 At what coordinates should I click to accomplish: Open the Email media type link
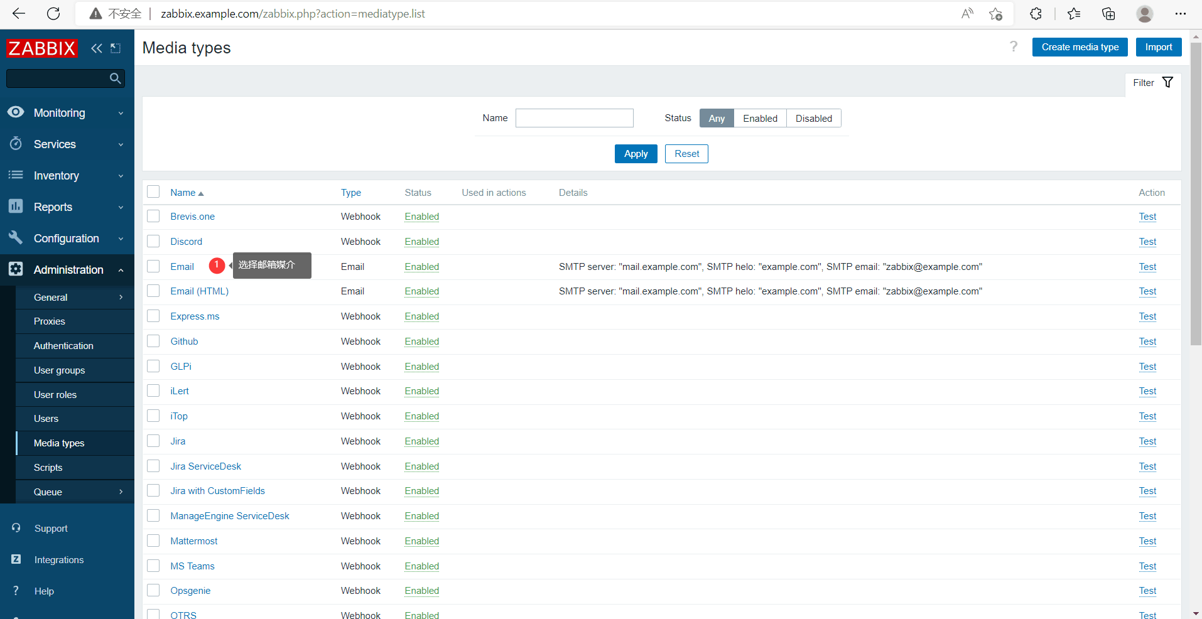click(182, 267)
